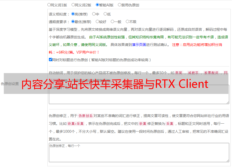Click the 语义相似度 label
The image size is (232, 167).
coord(59,14)
